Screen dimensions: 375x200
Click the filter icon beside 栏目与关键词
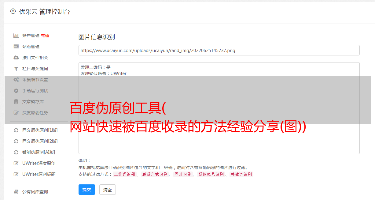pyautogui.click(x=16, y=69)
